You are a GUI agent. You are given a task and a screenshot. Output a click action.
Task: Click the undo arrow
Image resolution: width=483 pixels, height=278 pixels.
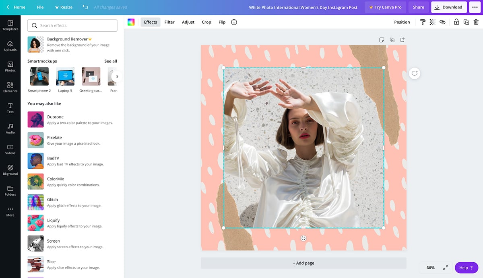click(85, 7)
